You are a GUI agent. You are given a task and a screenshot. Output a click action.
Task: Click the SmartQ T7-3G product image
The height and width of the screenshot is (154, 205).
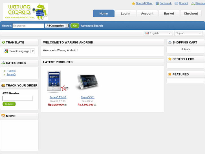pos(58,81)
